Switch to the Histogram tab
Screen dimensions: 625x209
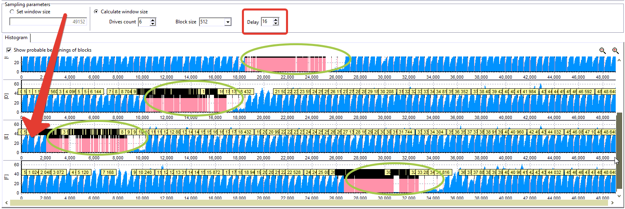pyautogui.click(x=17, y=38)
